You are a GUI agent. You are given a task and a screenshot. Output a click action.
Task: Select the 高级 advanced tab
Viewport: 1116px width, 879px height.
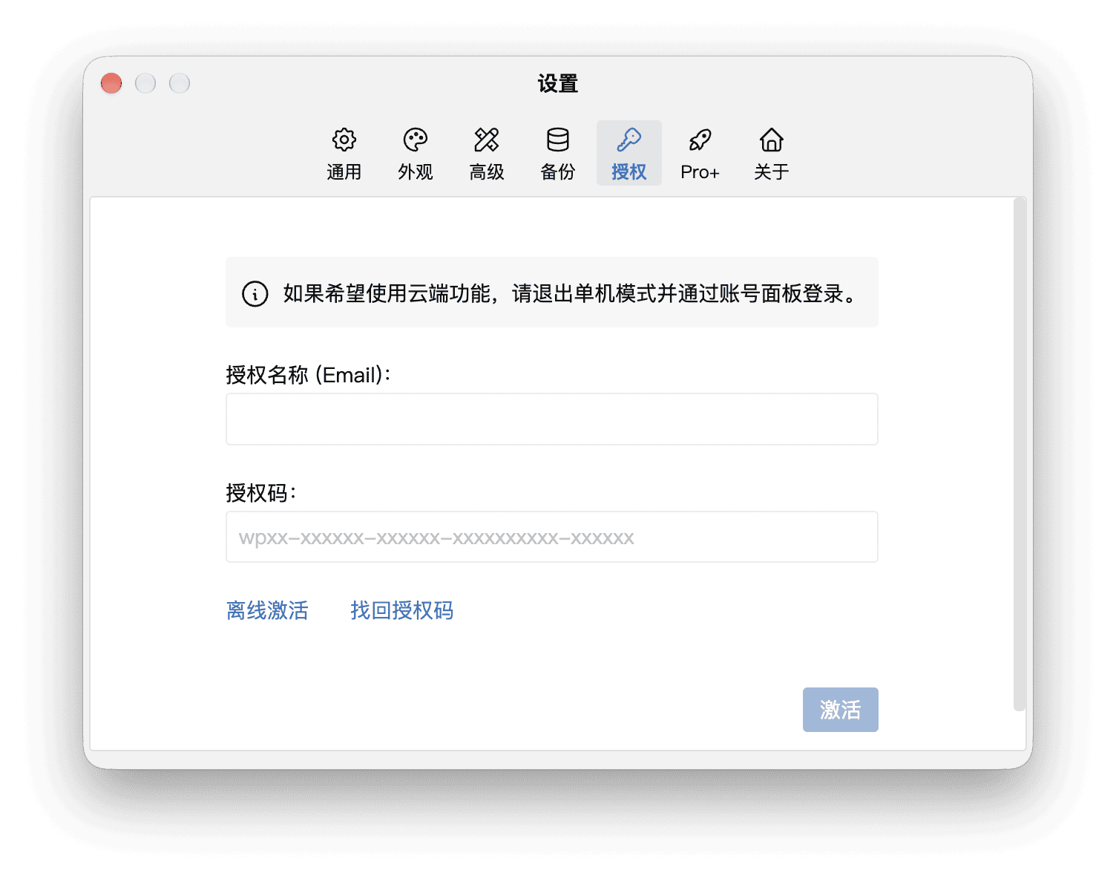(x=487, y=154)
